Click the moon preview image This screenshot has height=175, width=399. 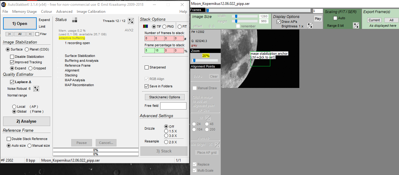(260, 59)
